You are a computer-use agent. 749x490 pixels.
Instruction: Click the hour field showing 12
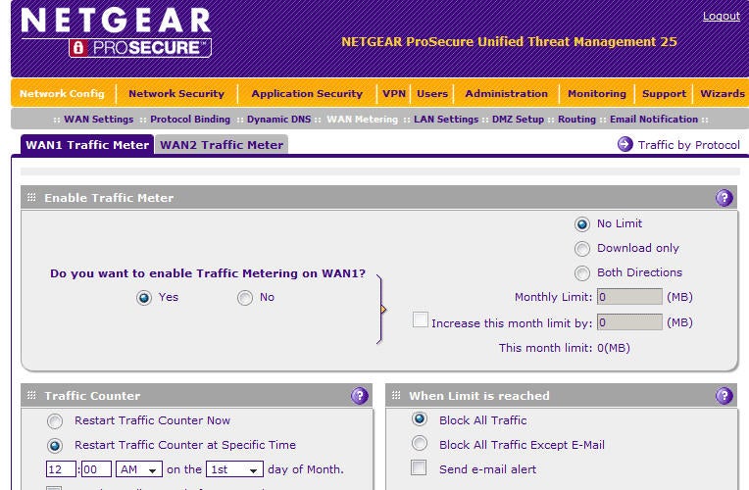(61, 469)
